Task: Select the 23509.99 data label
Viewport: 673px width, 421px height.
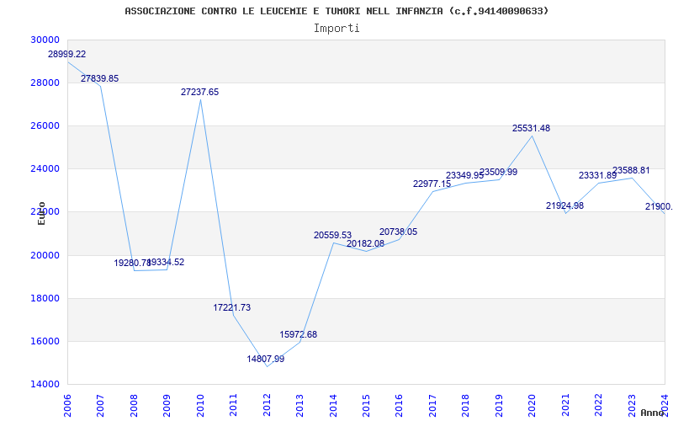Action: (x=498, y=172)
